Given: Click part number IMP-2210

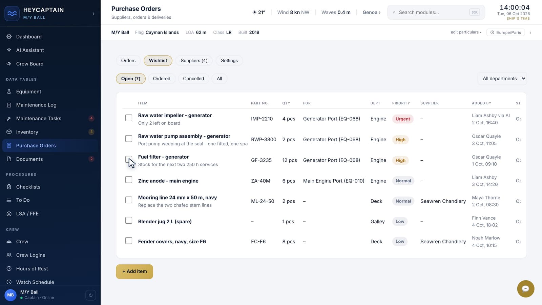Looking at the screenshot, I should pos(262,119).
